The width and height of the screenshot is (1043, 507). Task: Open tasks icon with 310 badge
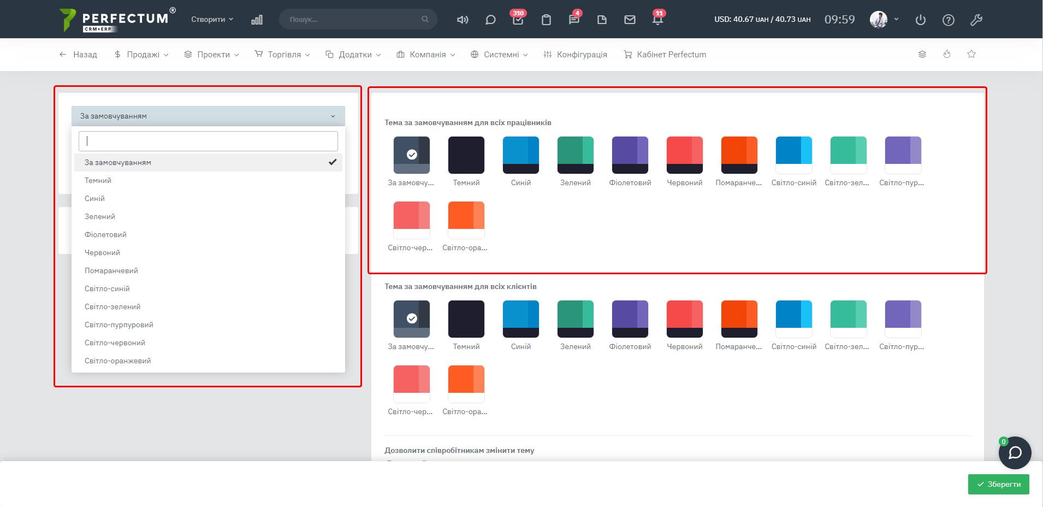tap(518, 20)
